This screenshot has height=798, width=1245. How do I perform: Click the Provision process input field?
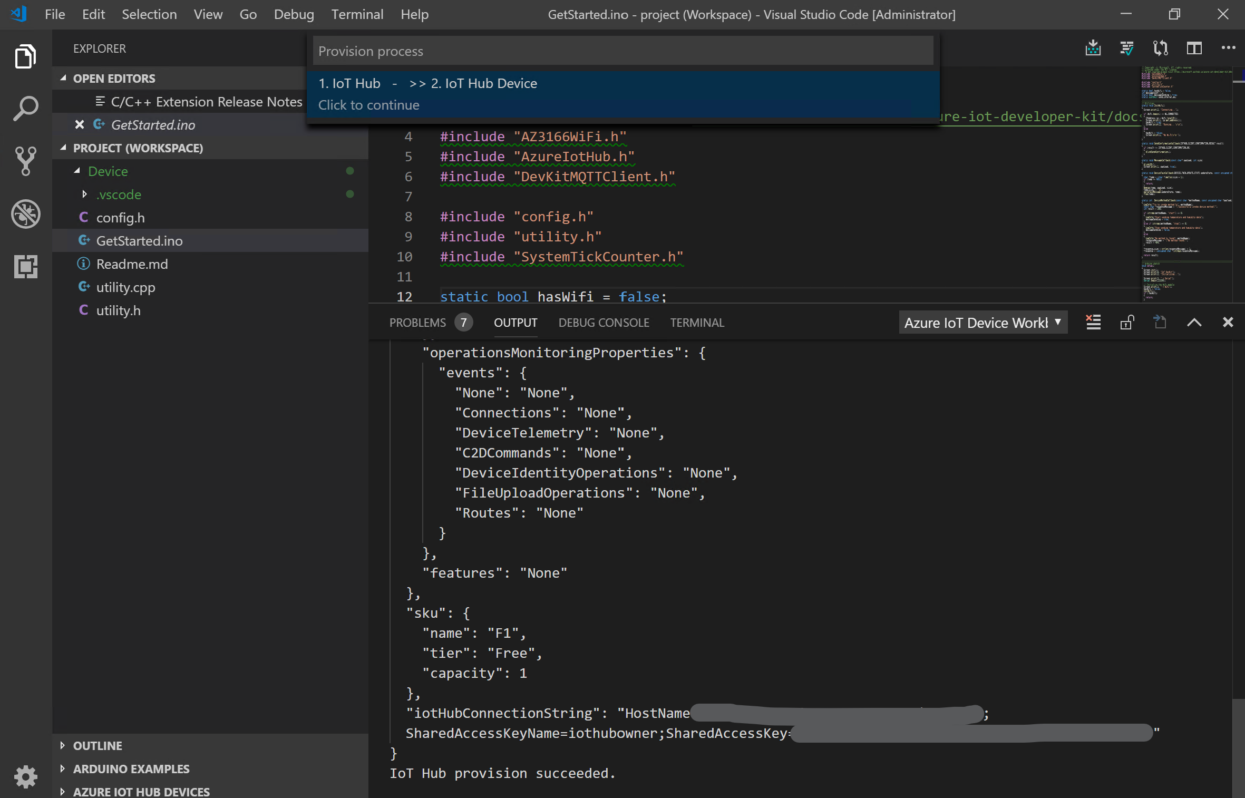622,51
